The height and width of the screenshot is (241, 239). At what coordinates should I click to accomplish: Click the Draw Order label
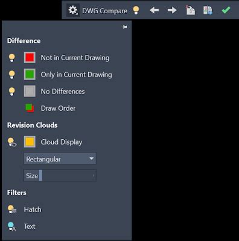point(58,108)
